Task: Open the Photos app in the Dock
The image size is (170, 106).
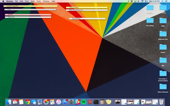Action: tap(46, 102)
